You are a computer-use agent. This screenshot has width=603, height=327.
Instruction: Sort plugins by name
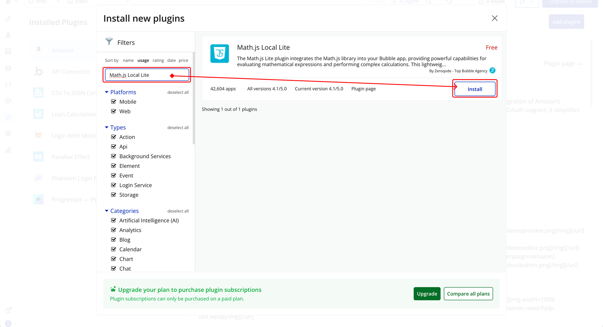point(128,60)
